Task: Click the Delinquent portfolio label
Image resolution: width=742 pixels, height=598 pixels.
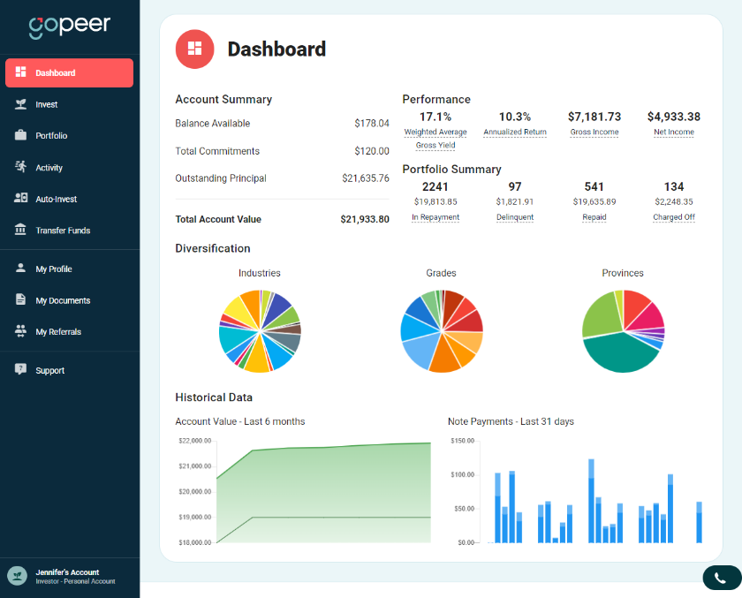Action: (515, 217)
